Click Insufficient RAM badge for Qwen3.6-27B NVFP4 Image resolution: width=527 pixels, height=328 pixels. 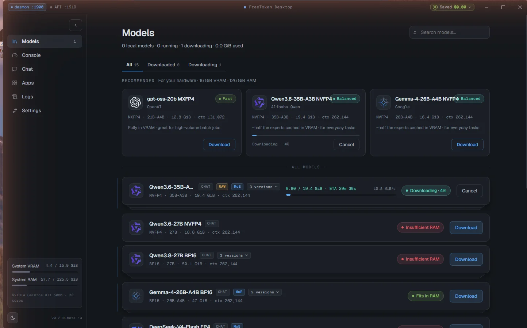420,227
